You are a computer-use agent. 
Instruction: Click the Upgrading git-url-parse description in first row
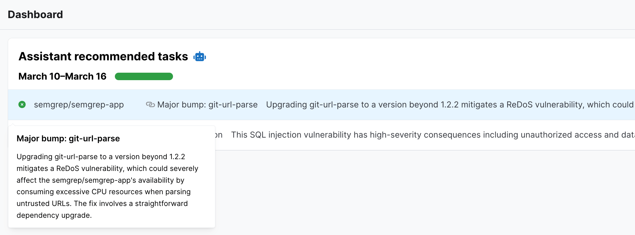[x=449, y=105]
